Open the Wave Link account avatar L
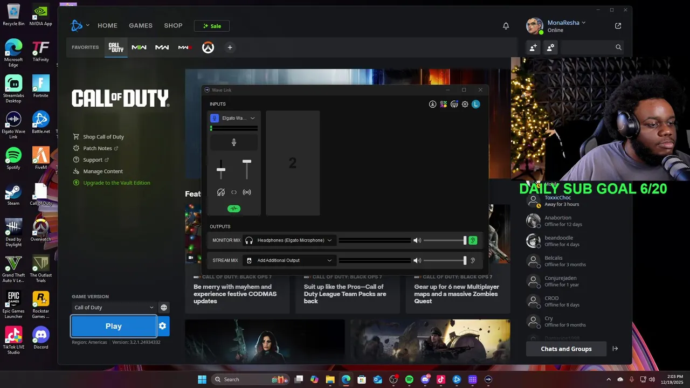This screenshot has width=690, height=388. (475, 104)
